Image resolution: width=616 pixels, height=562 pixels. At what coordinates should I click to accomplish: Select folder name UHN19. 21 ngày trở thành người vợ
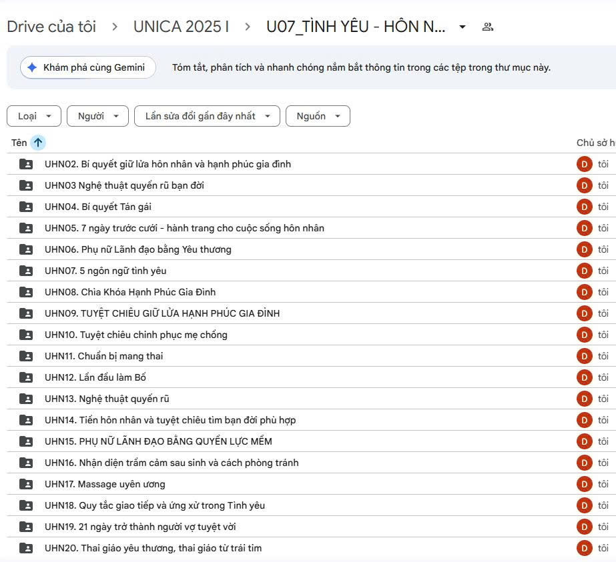click(140, 527)
